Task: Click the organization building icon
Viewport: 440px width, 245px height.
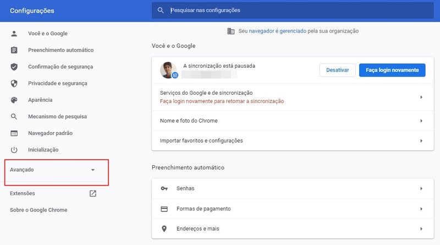Action: click(x=230, y=31)
